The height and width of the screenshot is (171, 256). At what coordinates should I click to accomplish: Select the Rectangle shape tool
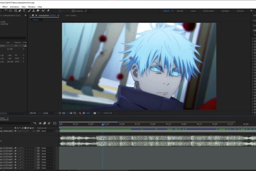pos(15,11)
